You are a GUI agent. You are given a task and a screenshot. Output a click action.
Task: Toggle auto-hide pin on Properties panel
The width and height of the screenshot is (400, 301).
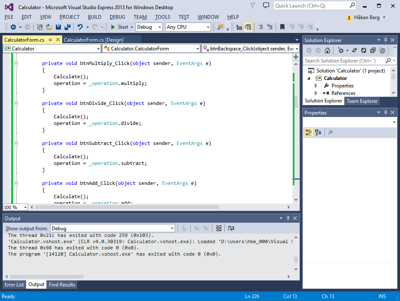385,112
